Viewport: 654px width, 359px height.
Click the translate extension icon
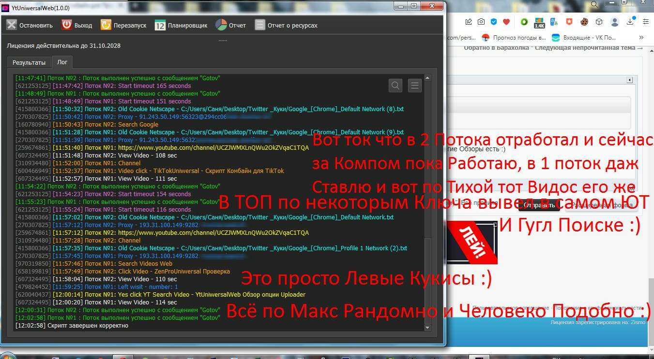(x=554, y=21)
